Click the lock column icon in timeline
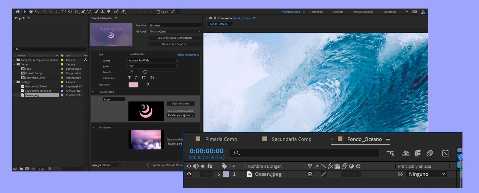Image resolution: width=479 pixels, height=193 pixels. click(x=210, y=166)
